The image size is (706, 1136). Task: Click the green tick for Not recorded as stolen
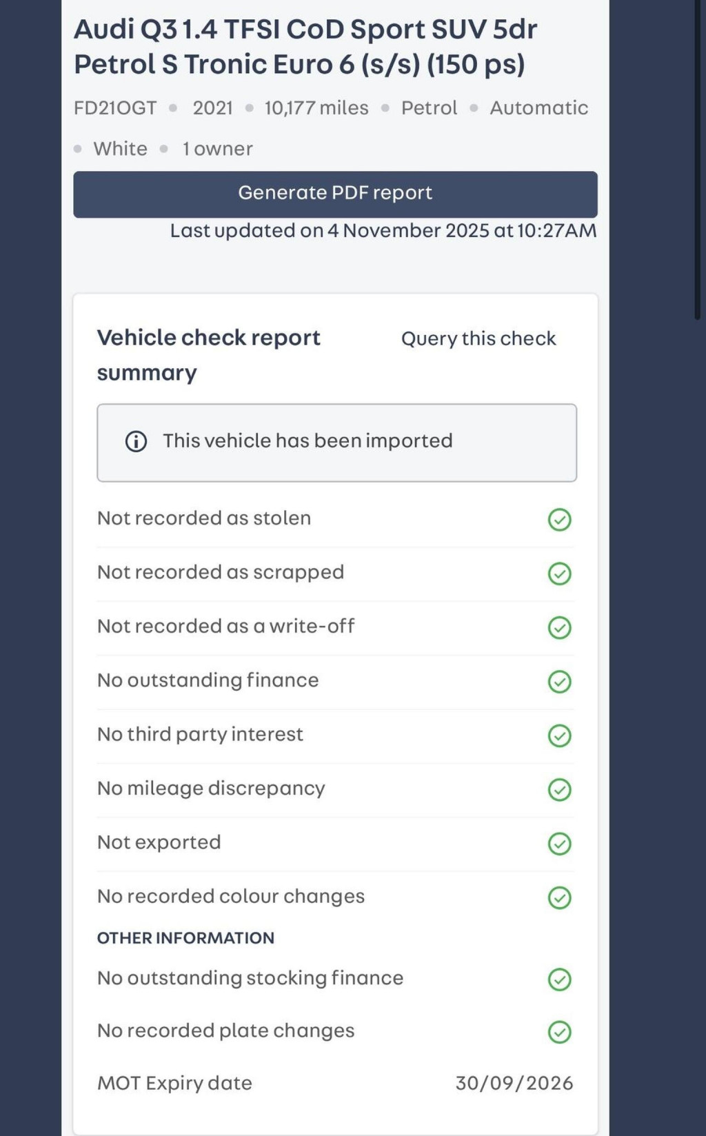(559, 519)
